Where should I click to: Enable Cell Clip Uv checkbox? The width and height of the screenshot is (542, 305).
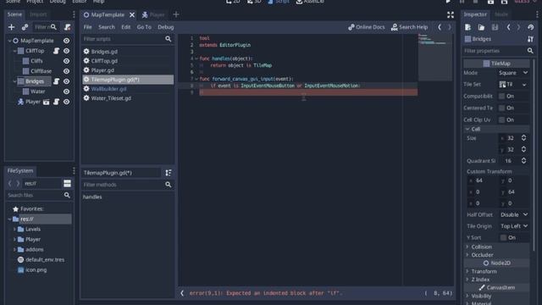pos(501,119)
